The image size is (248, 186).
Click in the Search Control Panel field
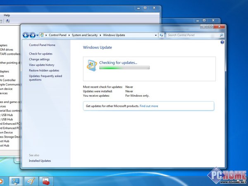coord(193,35)
